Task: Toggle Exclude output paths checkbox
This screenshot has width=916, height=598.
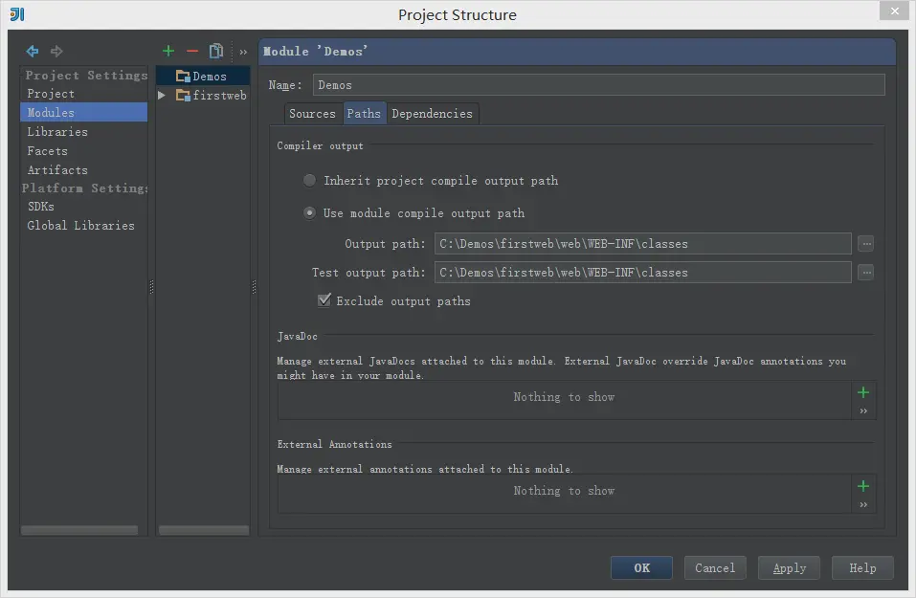Action: coord(324,300)
